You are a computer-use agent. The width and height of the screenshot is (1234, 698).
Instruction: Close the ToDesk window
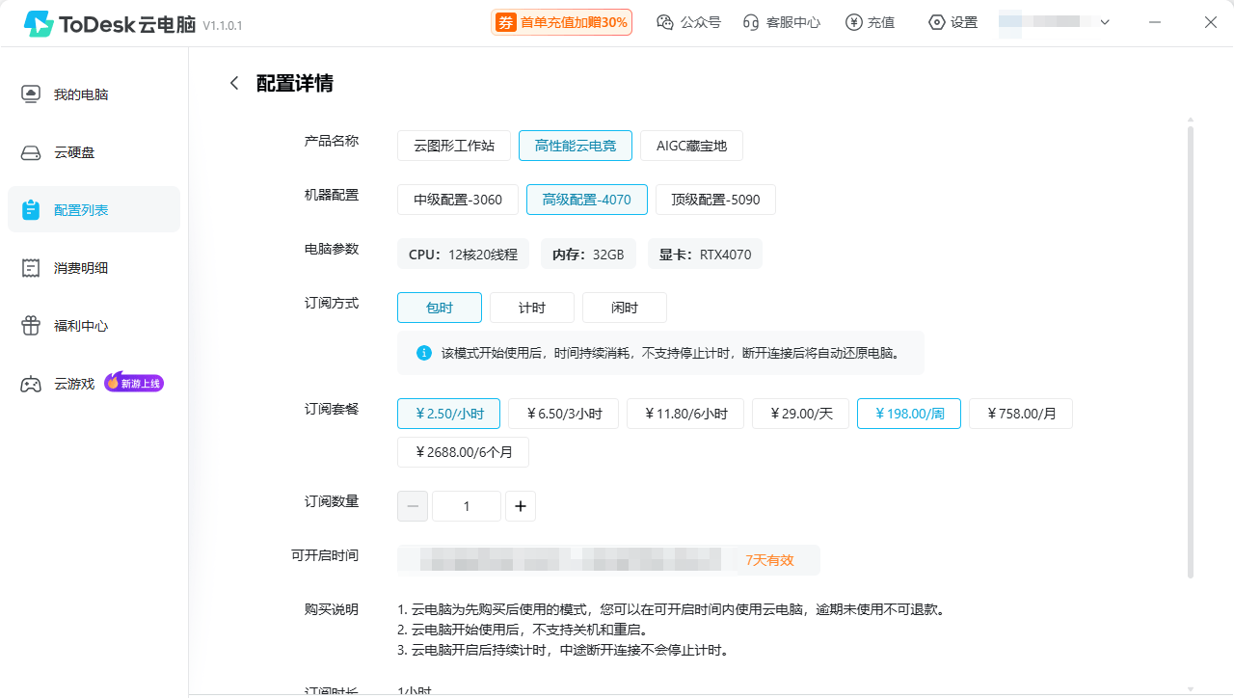pos(1211,22)
